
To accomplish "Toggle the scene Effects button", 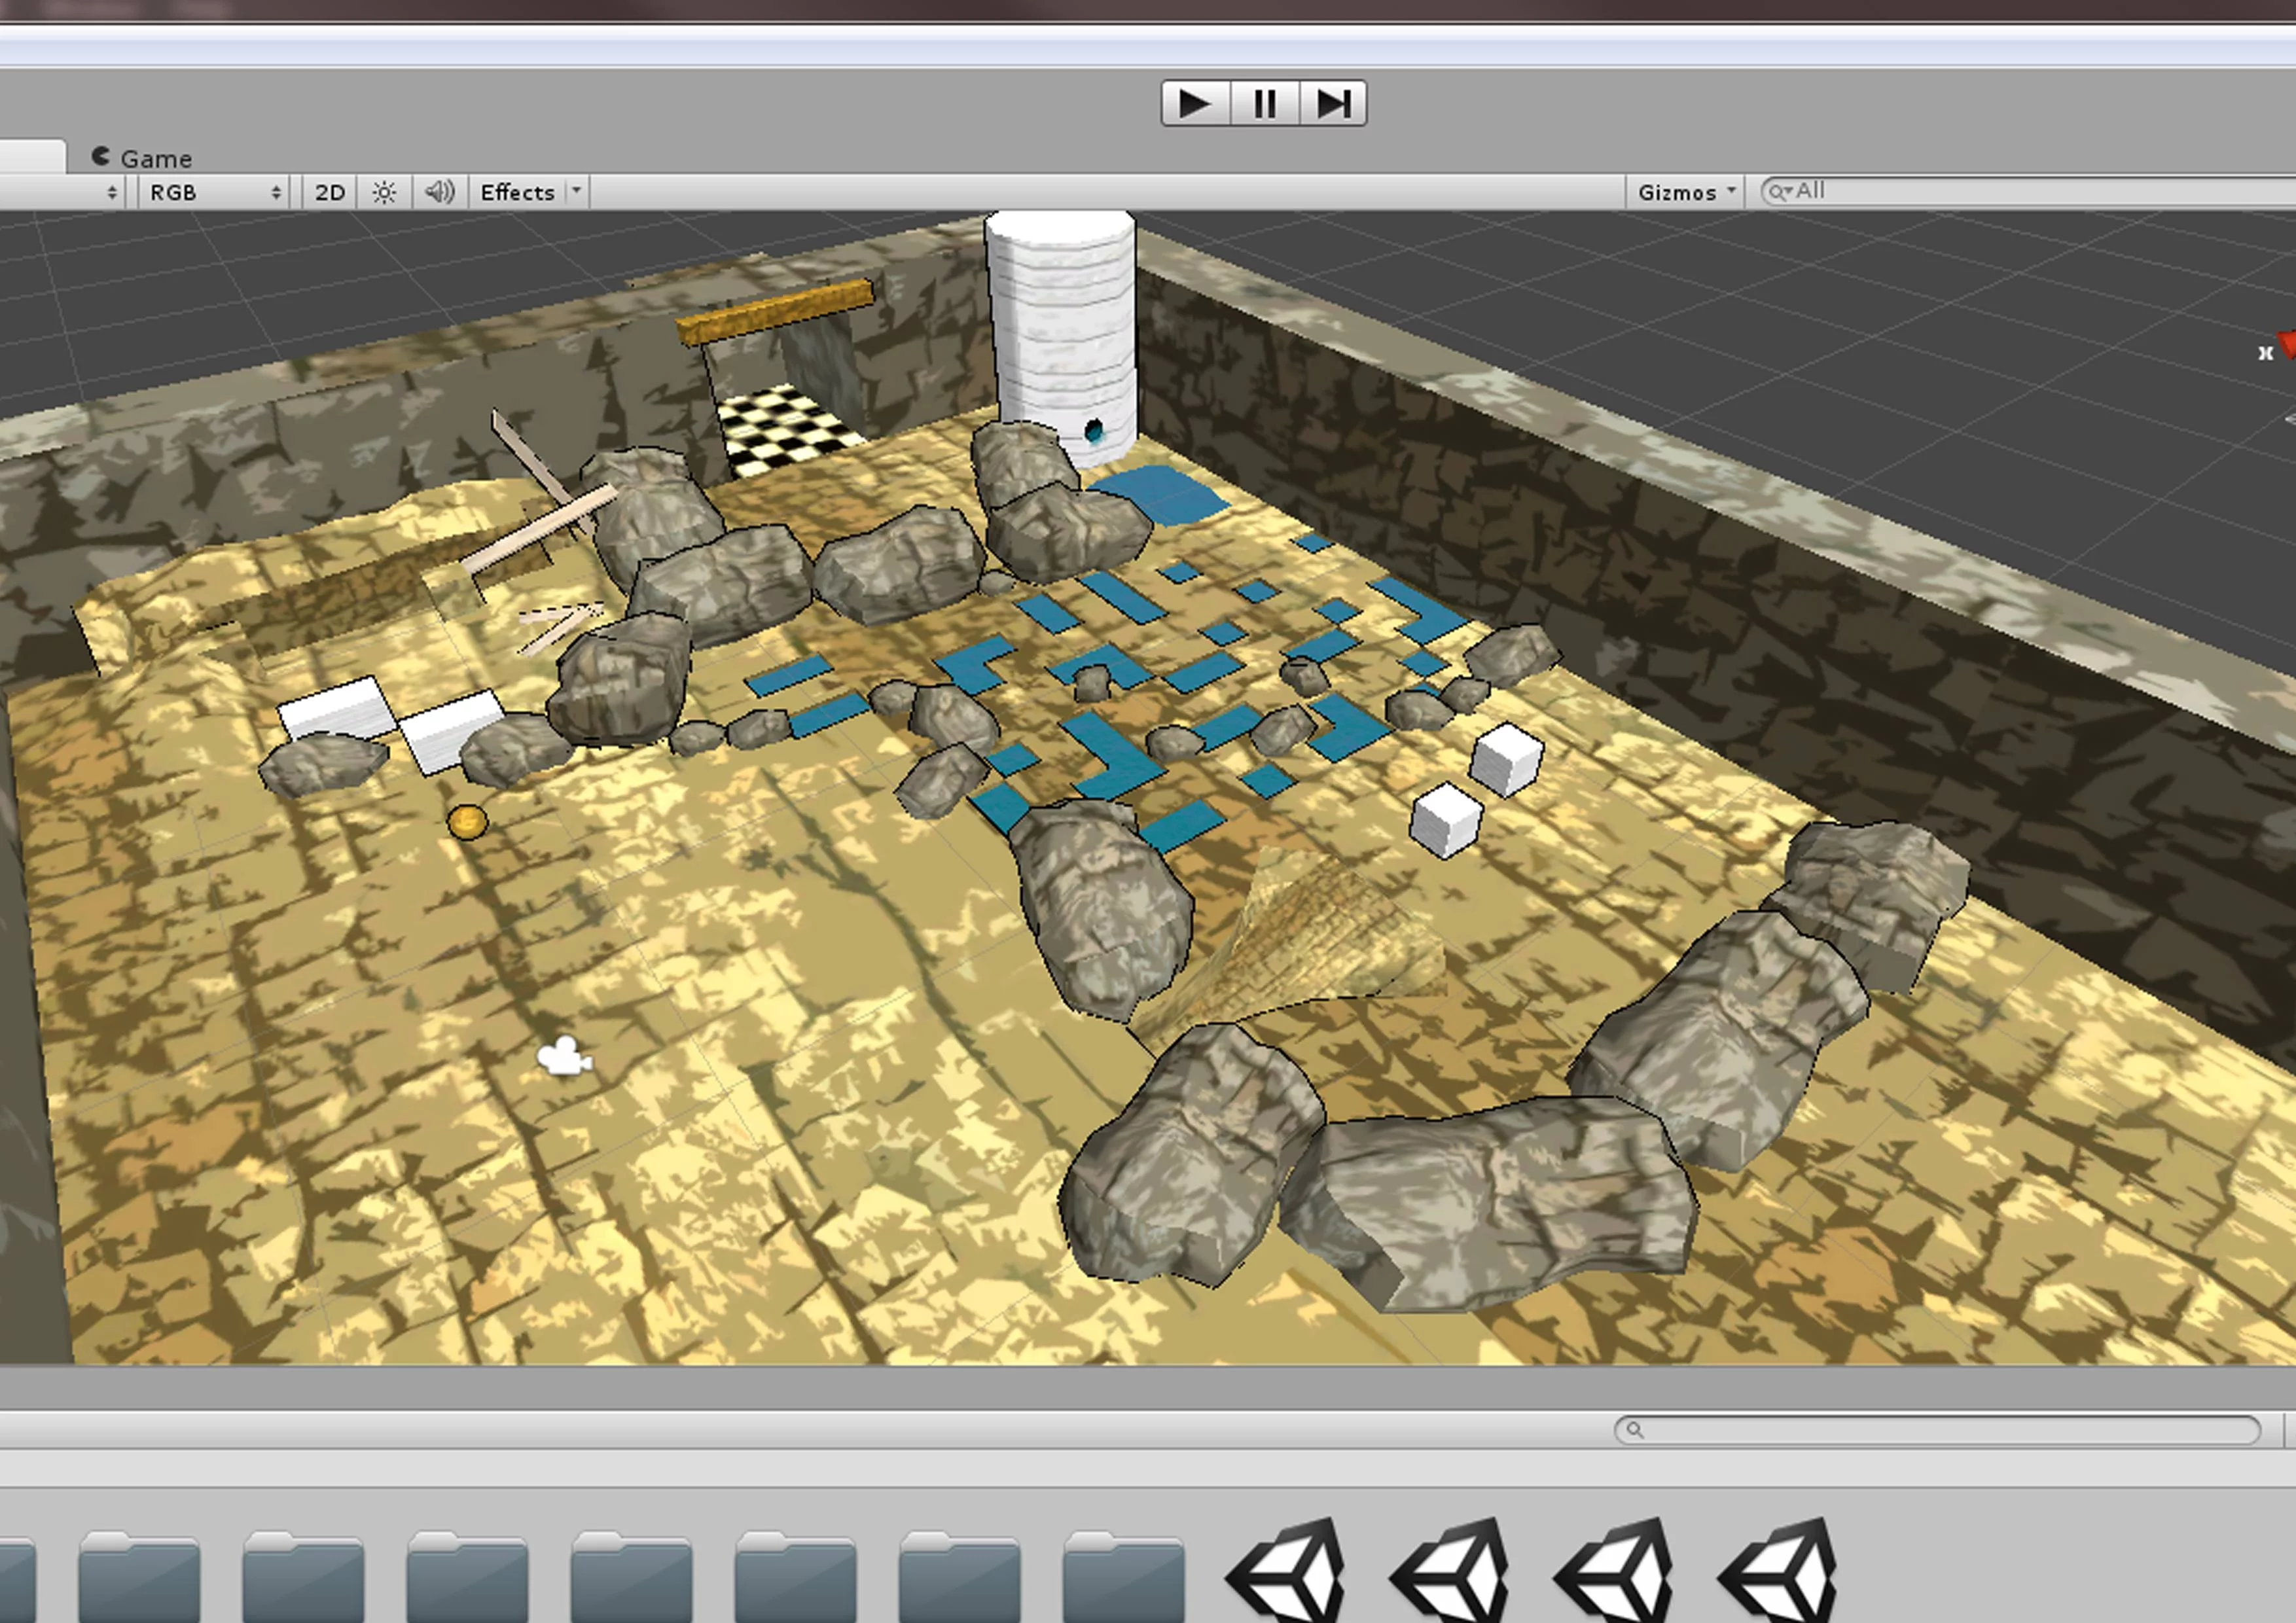I will [517, 192].
